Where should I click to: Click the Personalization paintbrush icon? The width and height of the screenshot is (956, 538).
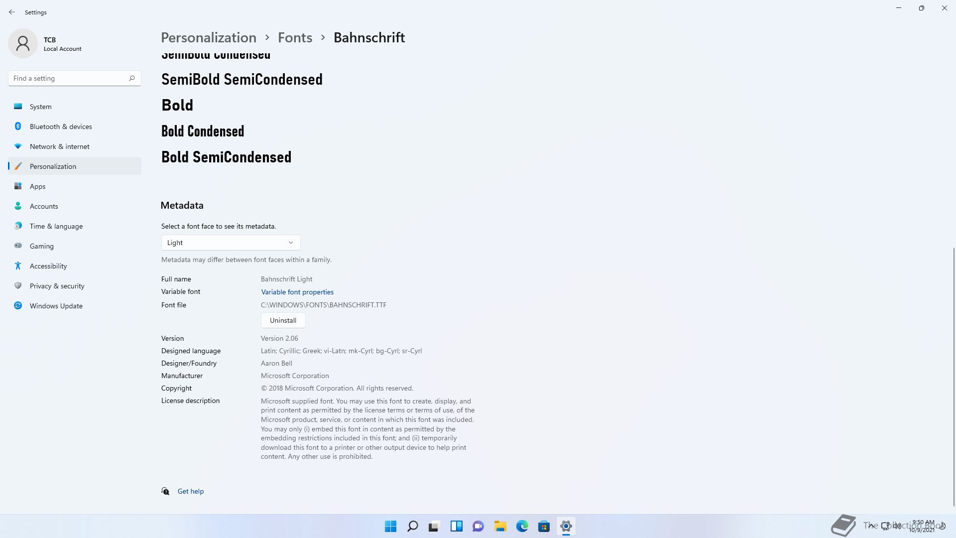(18, 166)
